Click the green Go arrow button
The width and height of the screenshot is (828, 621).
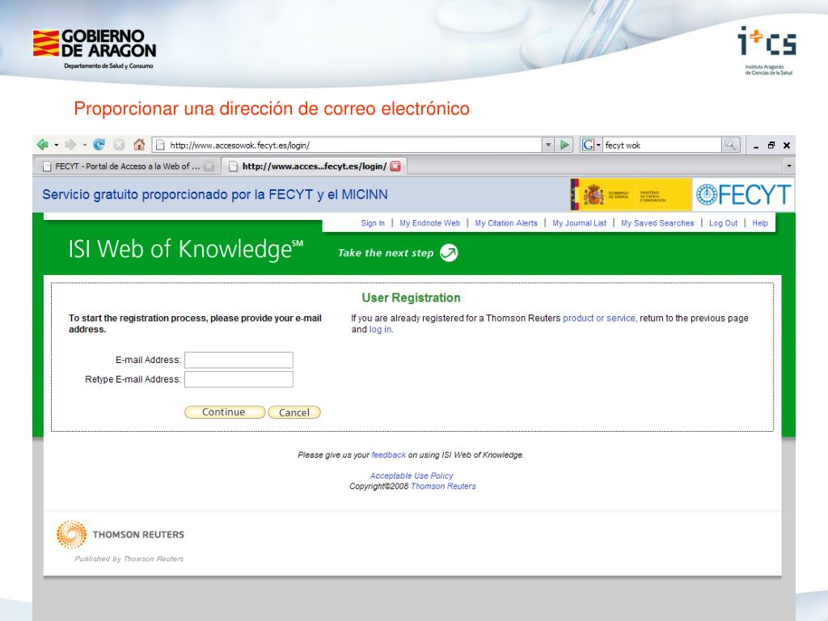pos(564,145)
